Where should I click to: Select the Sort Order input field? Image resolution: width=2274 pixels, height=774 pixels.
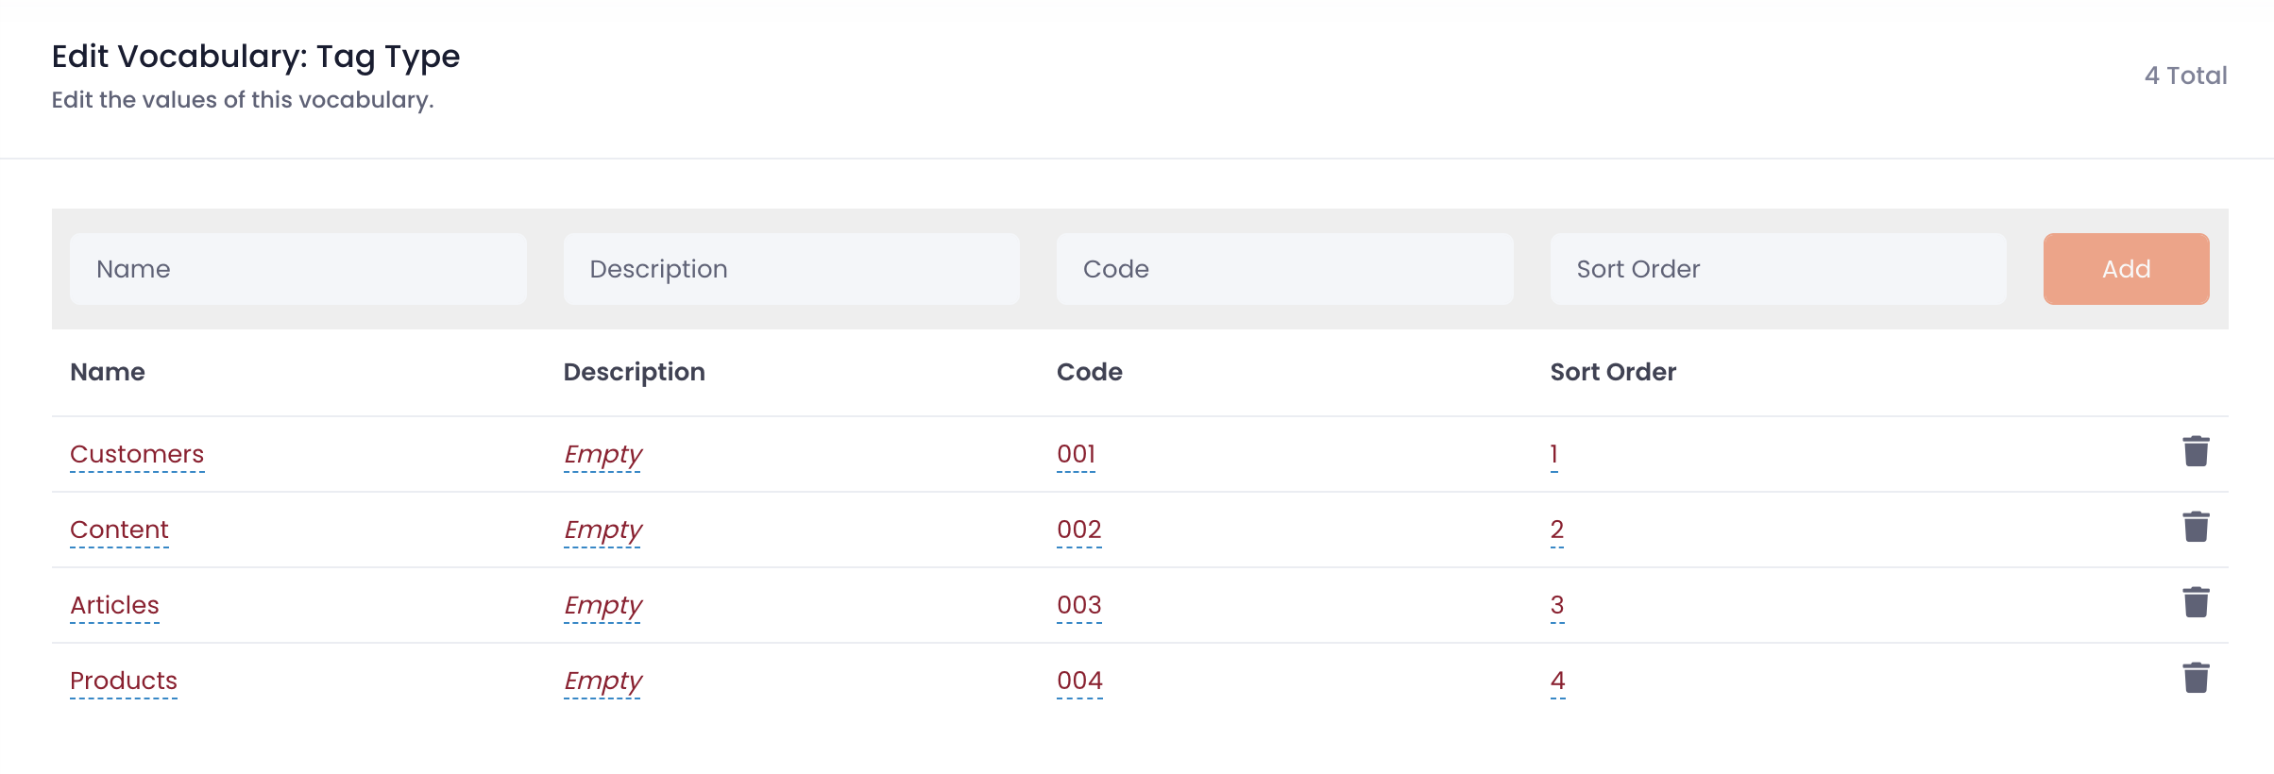(1778, 269)
